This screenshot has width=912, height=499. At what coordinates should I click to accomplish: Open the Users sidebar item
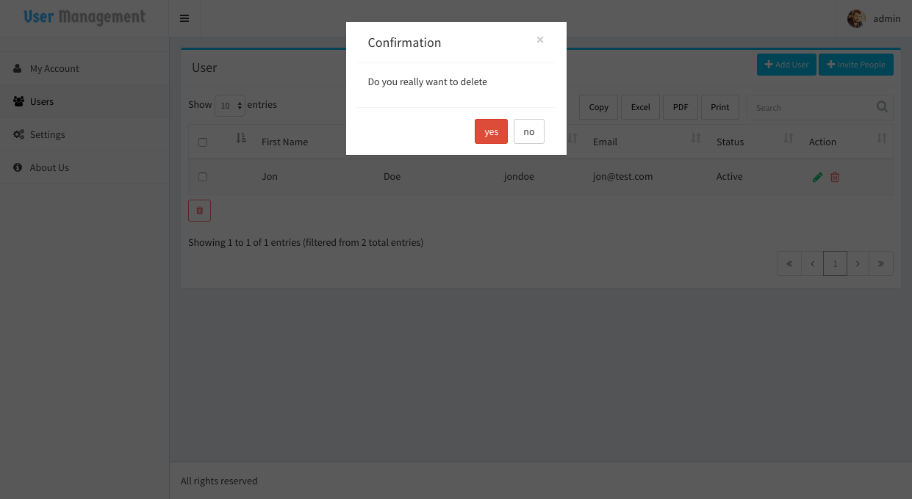pos(85,101)
